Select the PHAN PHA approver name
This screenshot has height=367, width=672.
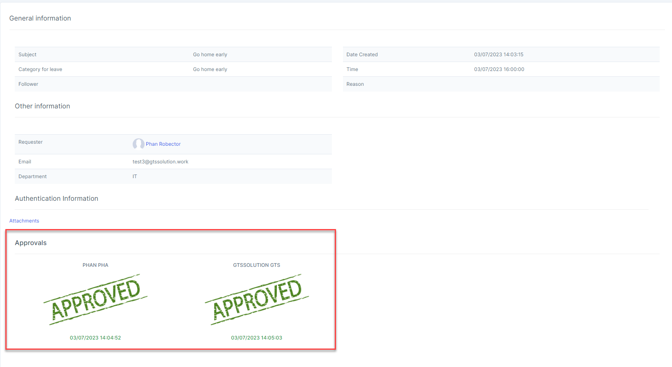coord(95,265)
